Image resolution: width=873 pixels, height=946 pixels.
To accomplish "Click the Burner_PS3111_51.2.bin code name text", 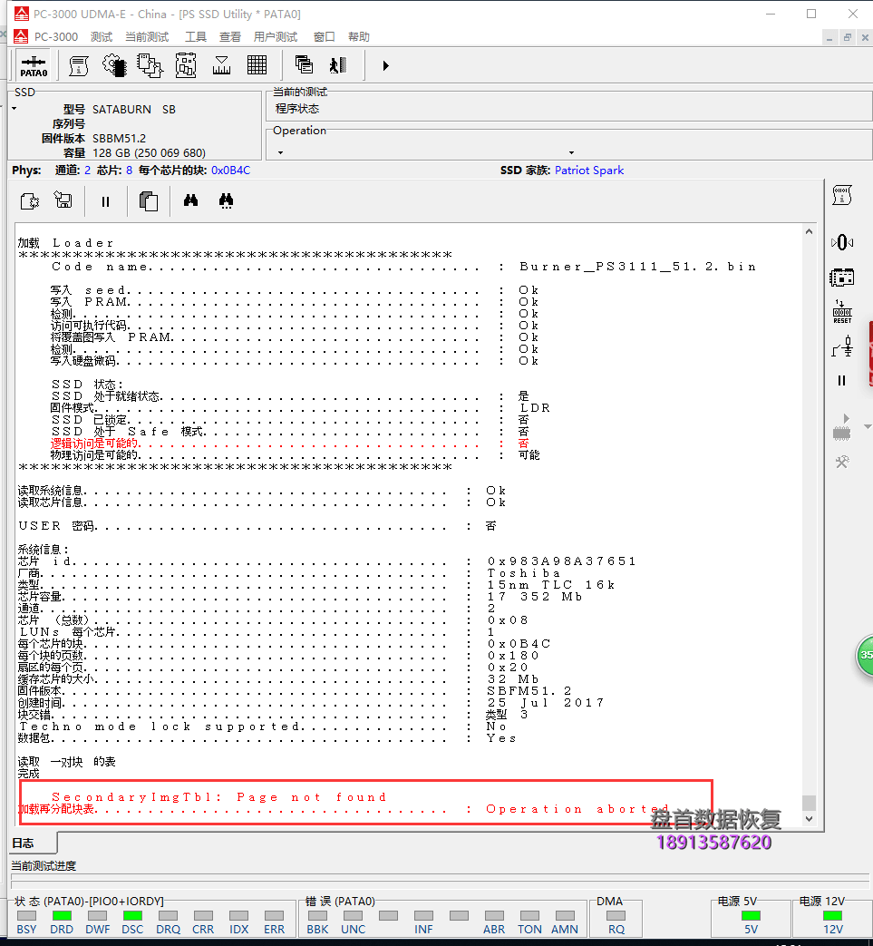I will (638, 267).
